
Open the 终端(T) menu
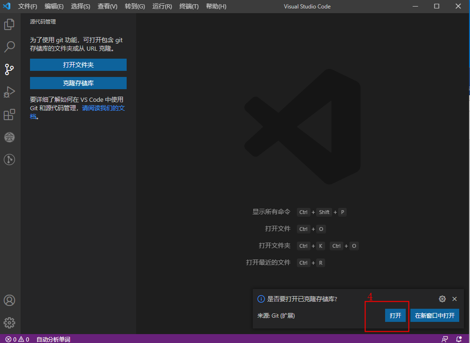pyautogui.click(x=189, y=6)
